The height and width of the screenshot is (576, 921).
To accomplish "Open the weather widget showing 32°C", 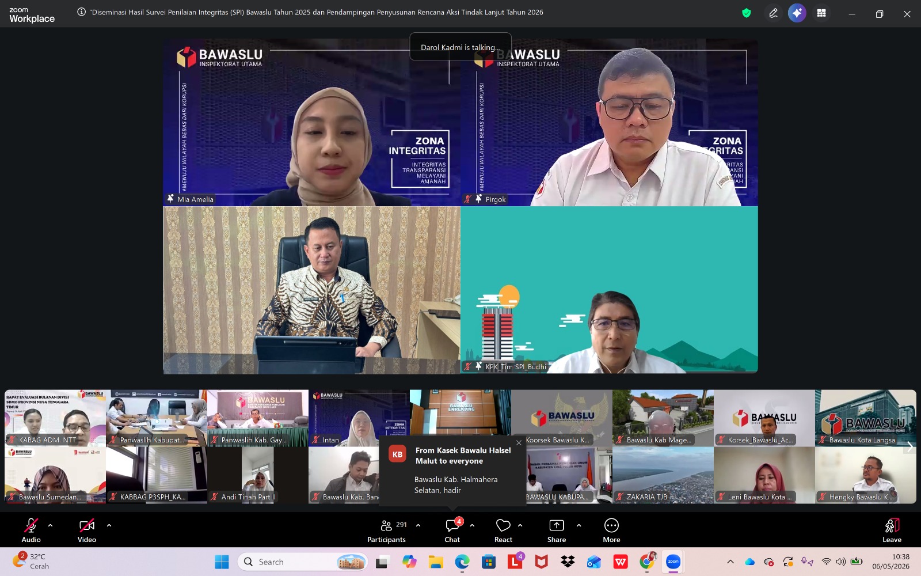I will coord(31,561).
